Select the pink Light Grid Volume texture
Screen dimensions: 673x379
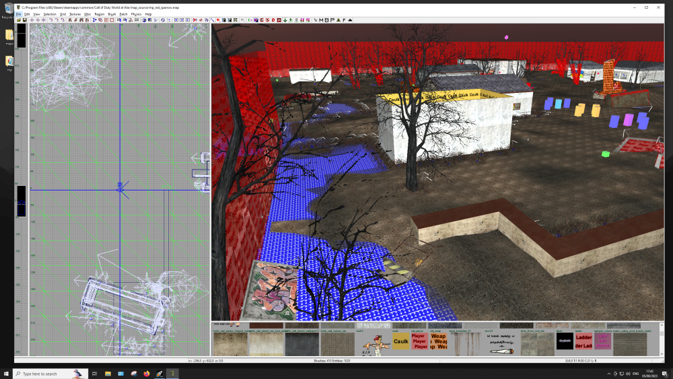click(602, 342)
